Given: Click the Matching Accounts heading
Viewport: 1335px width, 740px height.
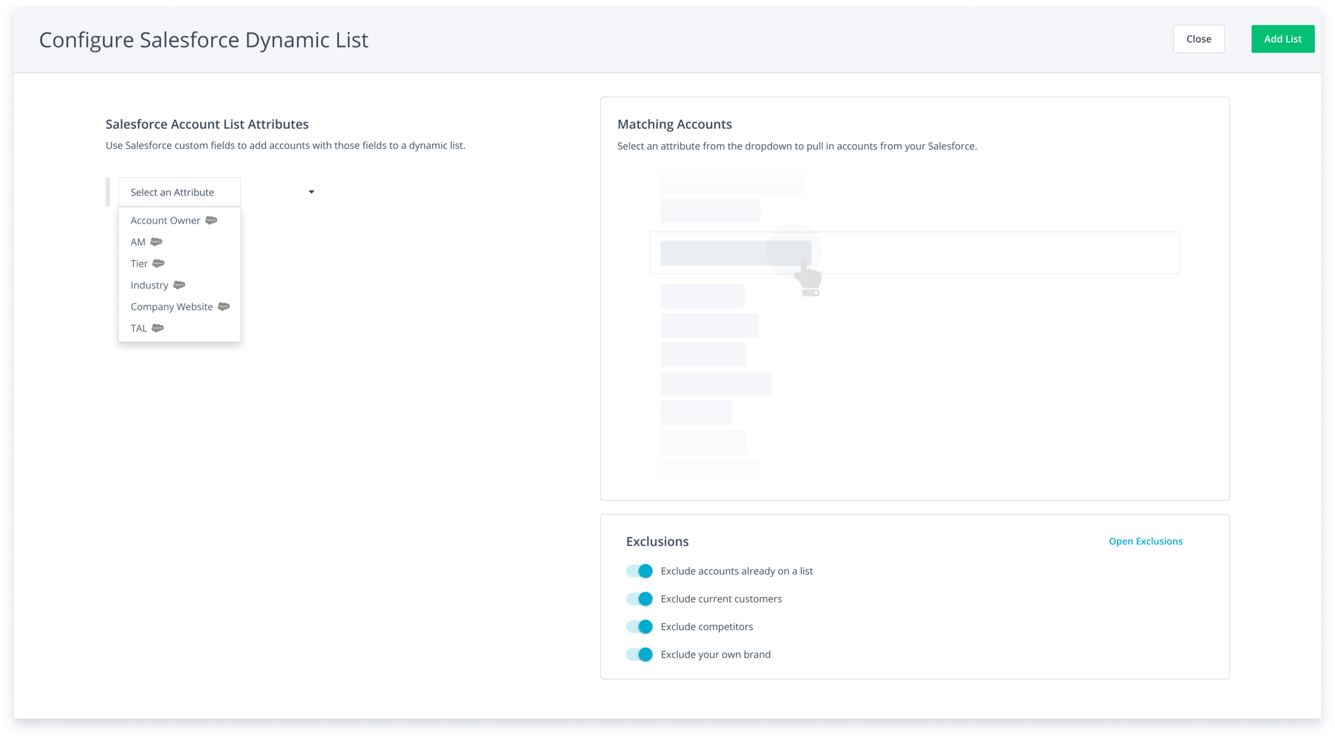Looking at the screenshot, I should point(674,124).
